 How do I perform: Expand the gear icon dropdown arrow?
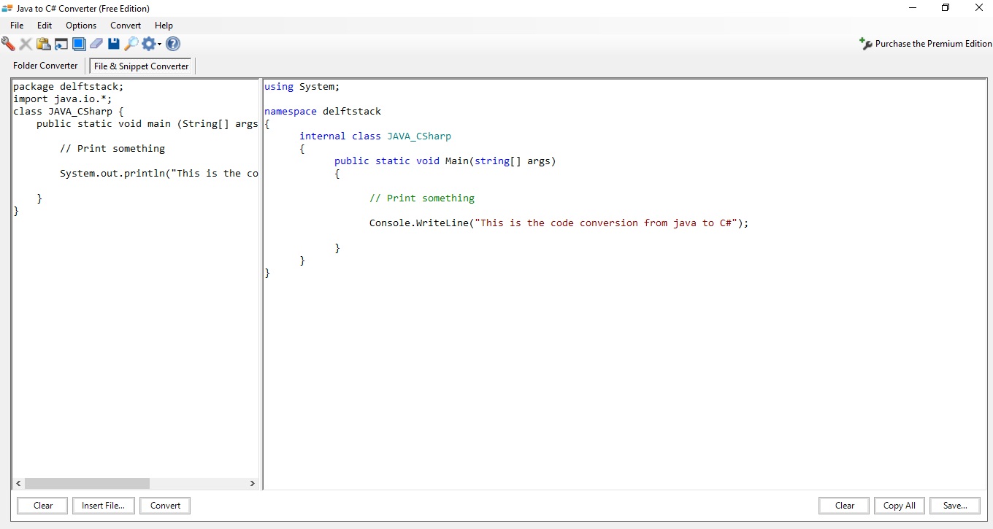point(159,45)
